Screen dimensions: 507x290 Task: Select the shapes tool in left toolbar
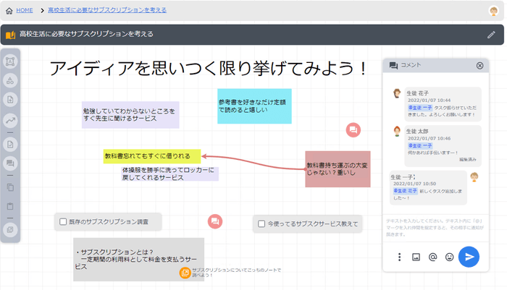11,81
